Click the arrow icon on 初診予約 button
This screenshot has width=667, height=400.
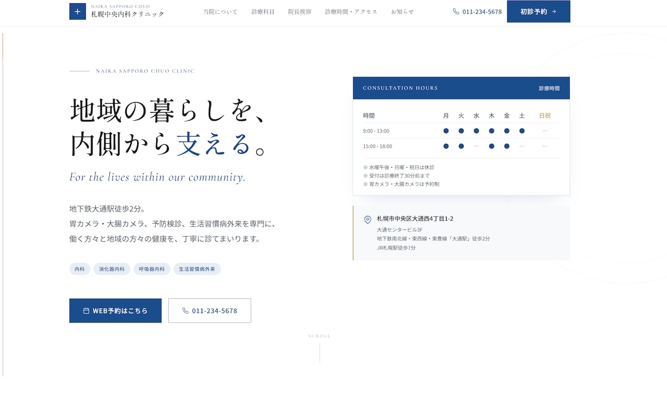554,11
